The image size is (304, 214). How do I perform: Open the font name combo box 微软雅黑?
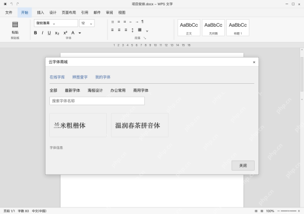(56, 23)
